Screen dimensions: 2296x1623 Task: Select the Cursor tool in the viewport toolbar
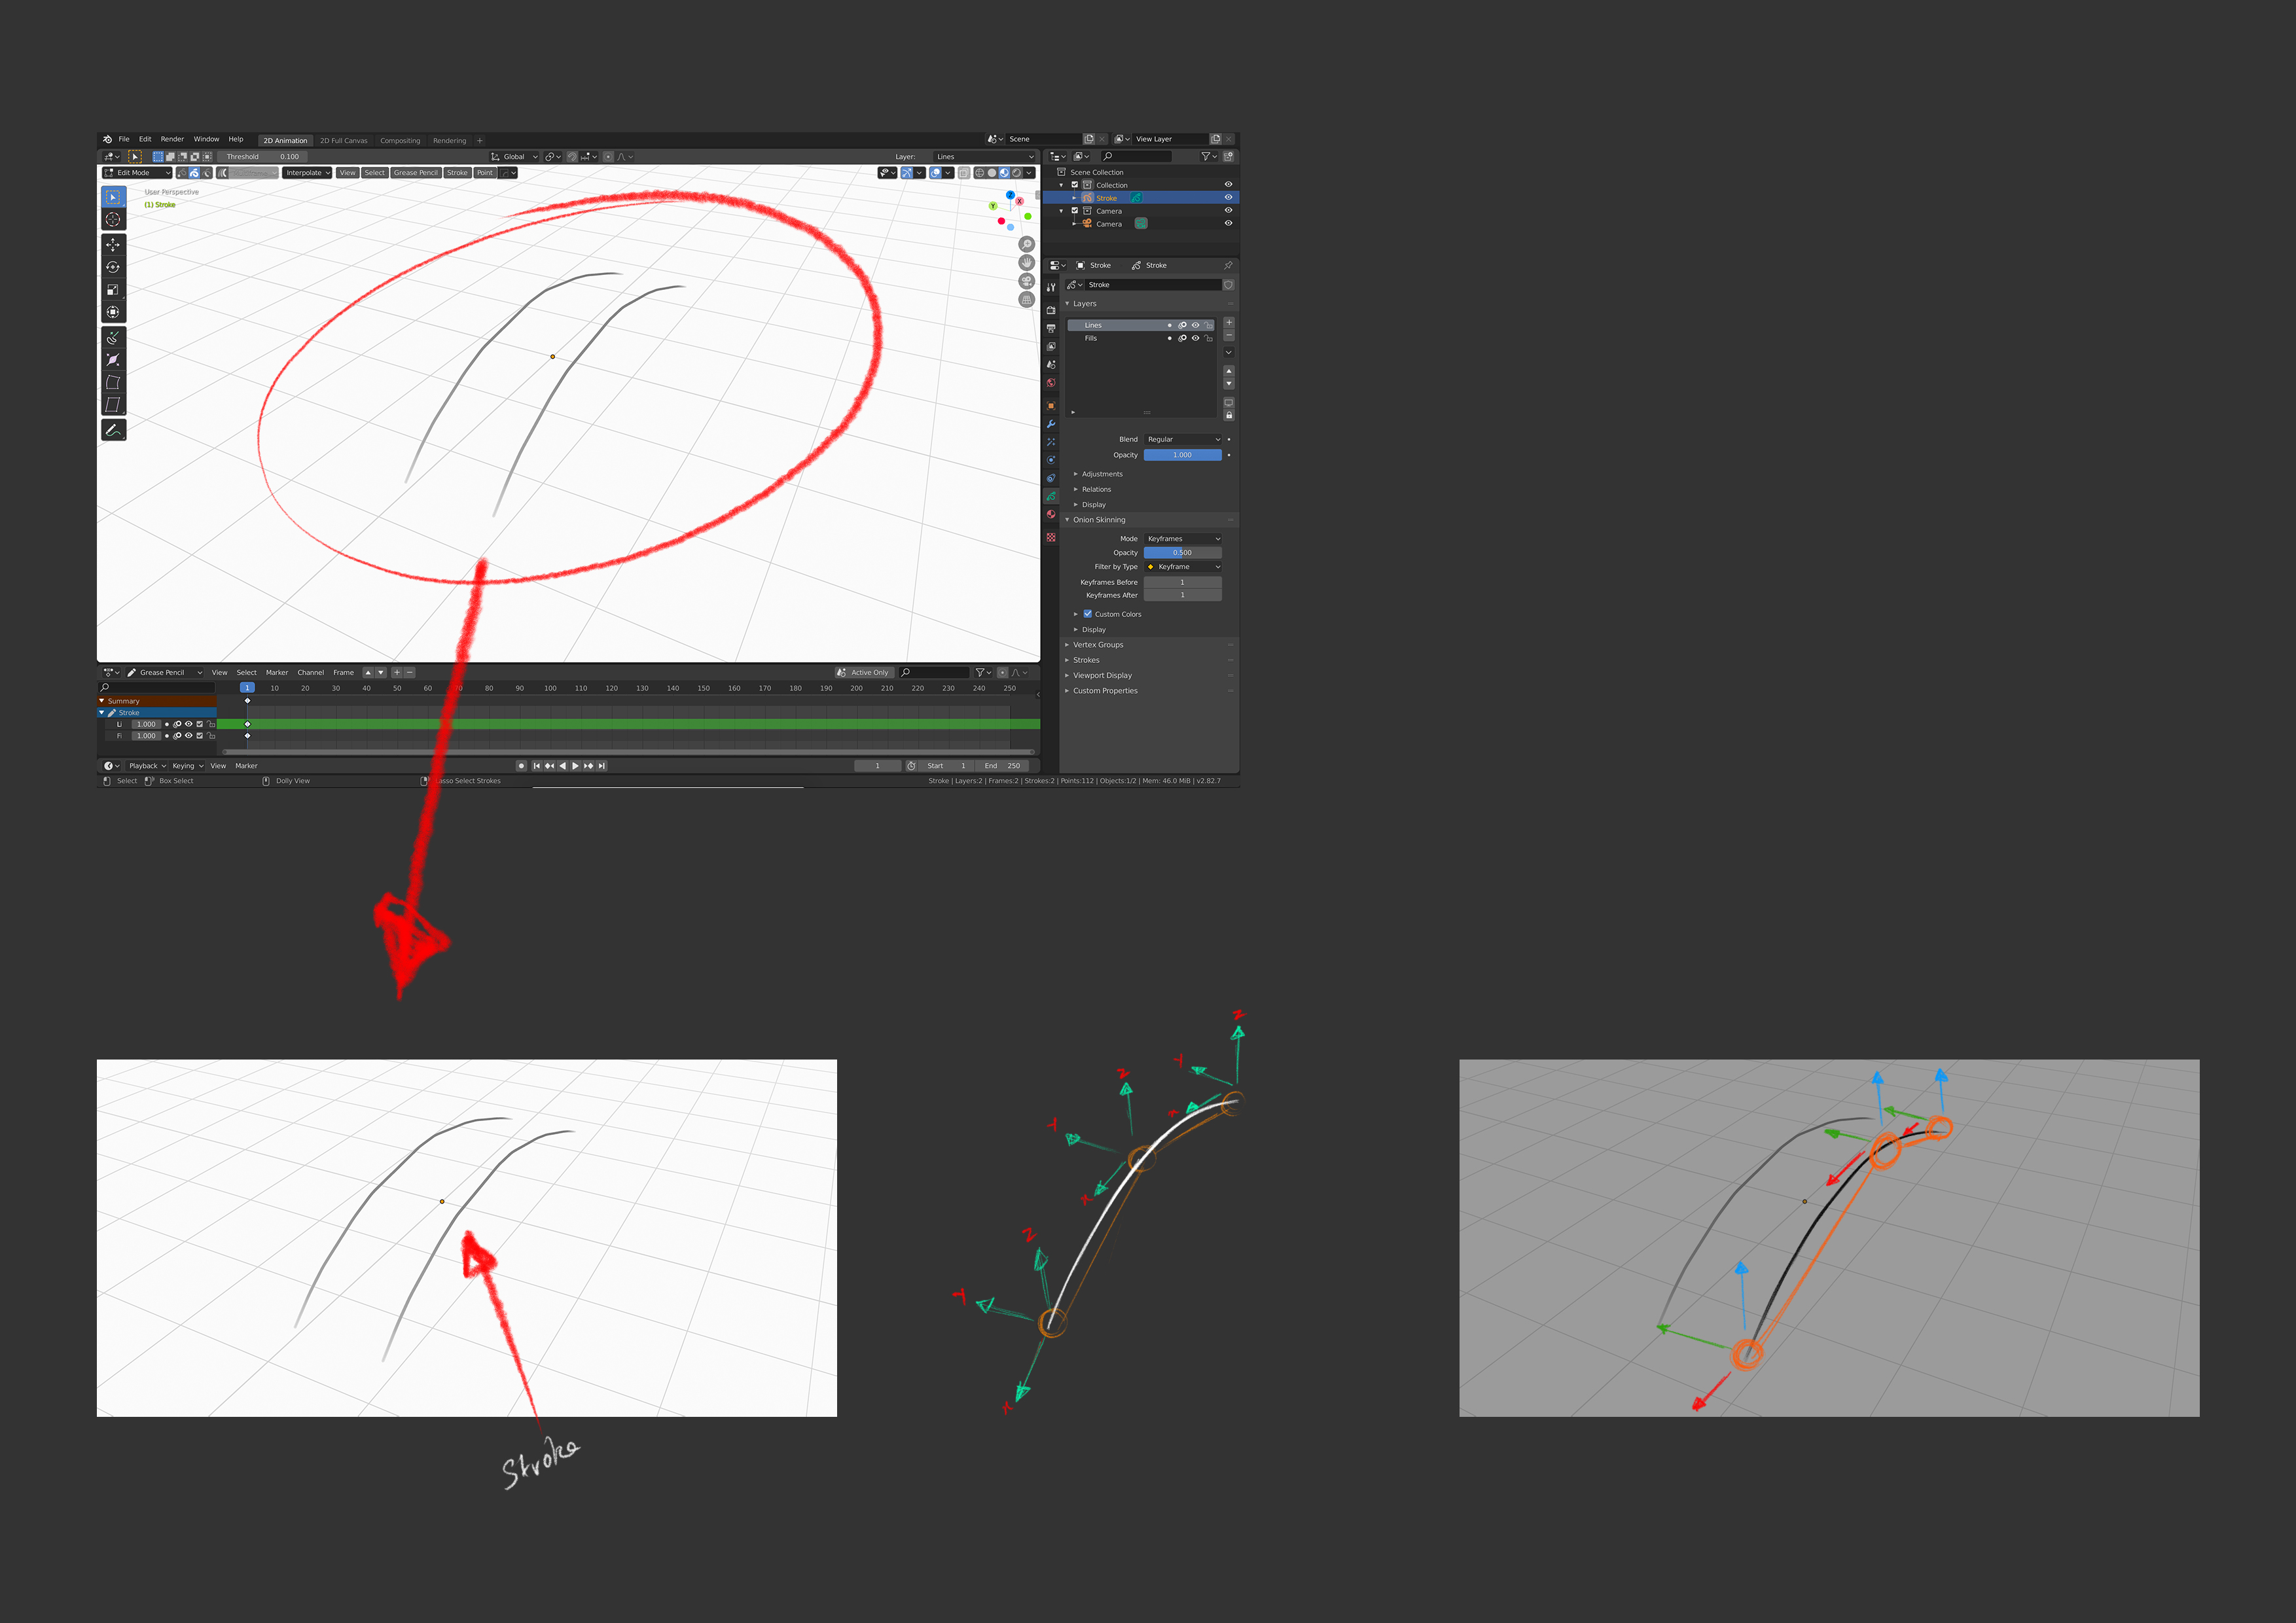(x=113, y=219)
